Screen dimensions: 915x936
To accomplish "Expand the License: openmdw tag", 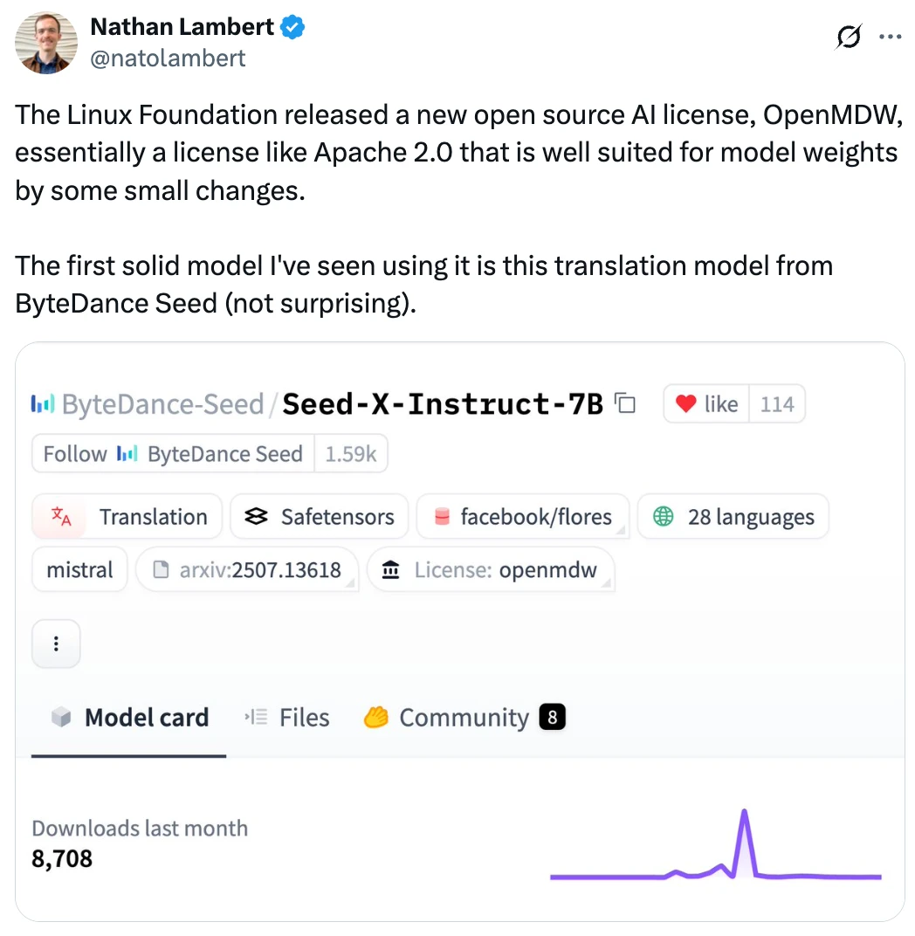I will pos(491,570).
